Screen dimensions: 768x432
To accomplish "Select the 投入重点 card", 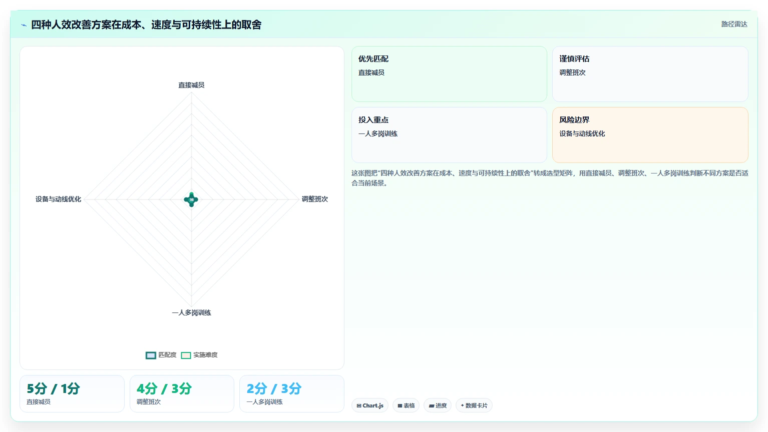I will [449, 135].
